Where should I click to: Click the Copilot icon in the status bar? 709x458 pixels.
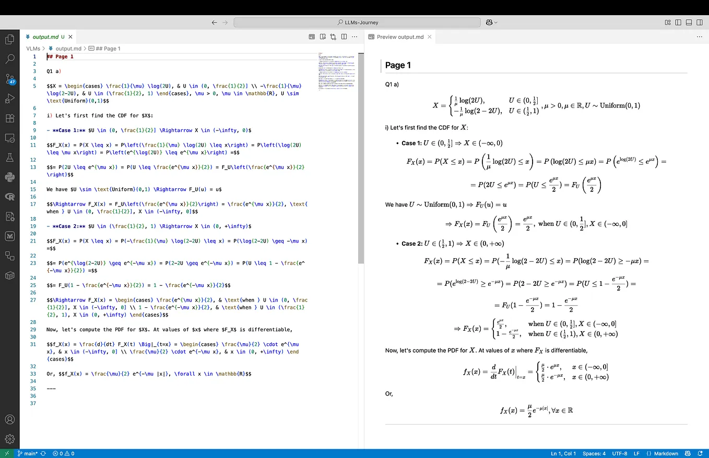(688, 453)
